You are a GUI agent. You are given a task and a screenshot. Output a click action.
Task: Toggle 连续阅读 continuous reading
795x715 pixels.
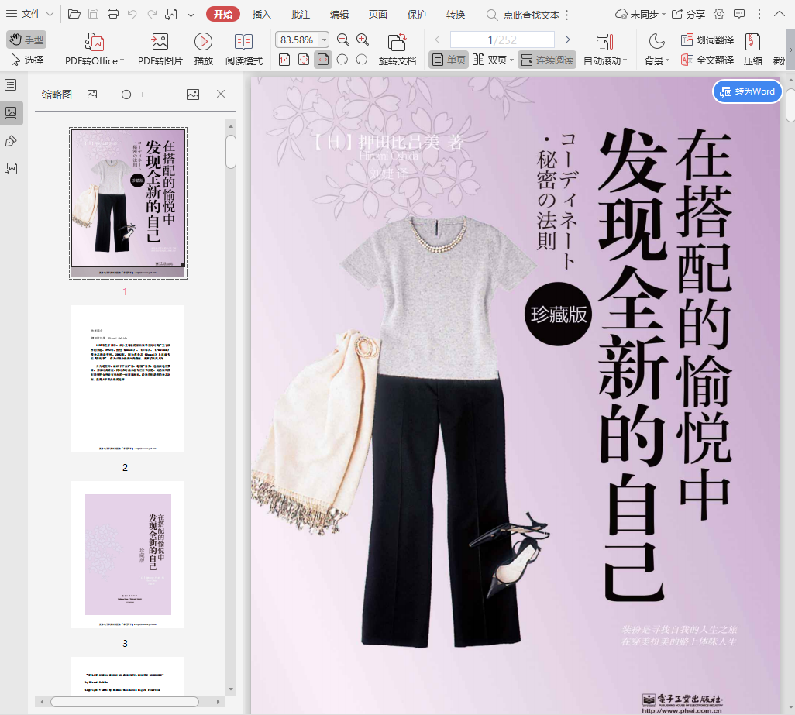pyautogui.click(x=547, y=60)
